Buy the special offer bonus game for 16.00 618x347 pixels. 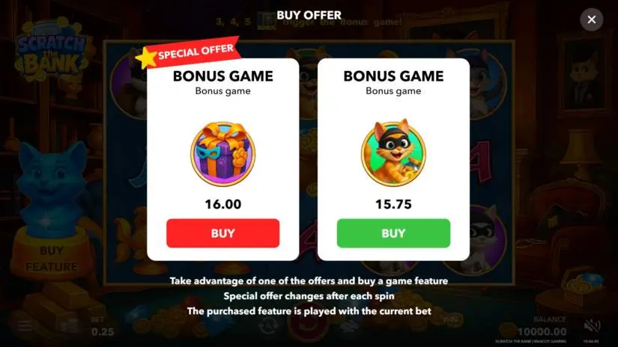point(222,233)
